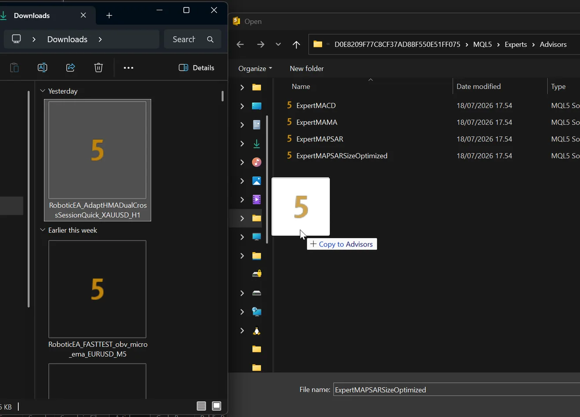Image resolution: width=580 pixels, height=417 pixels.
Task: Go up one folder level in Open dialog
Action: tap(296, 44)
